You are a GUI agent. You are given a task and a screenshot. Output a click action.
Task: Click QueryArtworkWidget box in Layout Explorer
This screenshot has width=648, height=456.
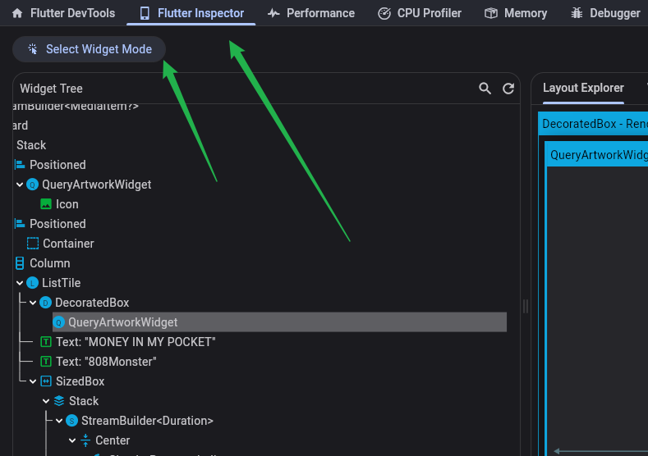pyautogui.click(x=598, y=155)
